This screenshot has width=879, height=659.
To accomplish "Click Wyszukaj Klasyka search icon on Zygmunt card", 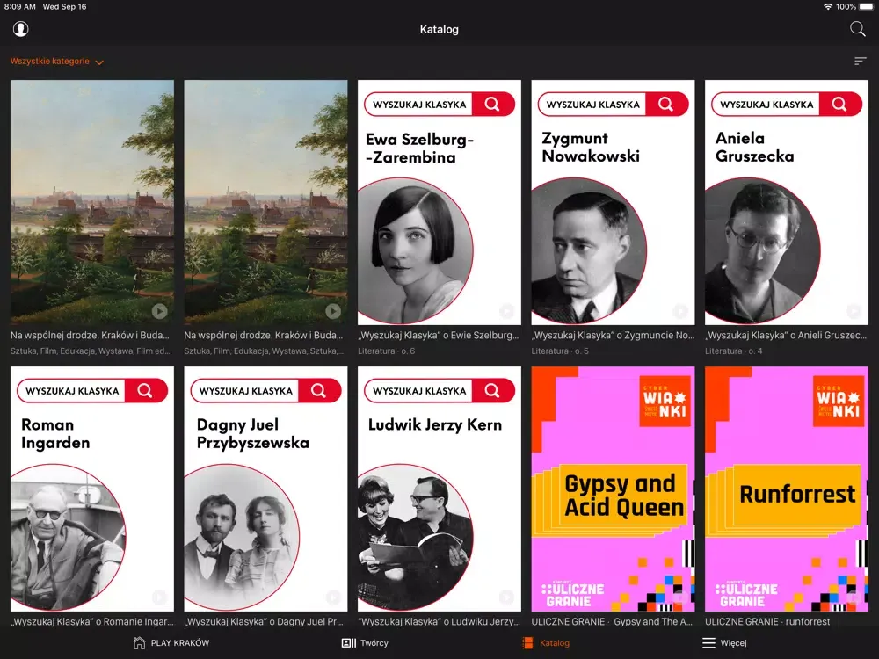I will pos(666,104).
